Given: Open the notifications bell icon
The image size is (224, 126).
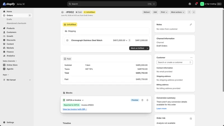Looking at the screenshot, I should (196, 4).
